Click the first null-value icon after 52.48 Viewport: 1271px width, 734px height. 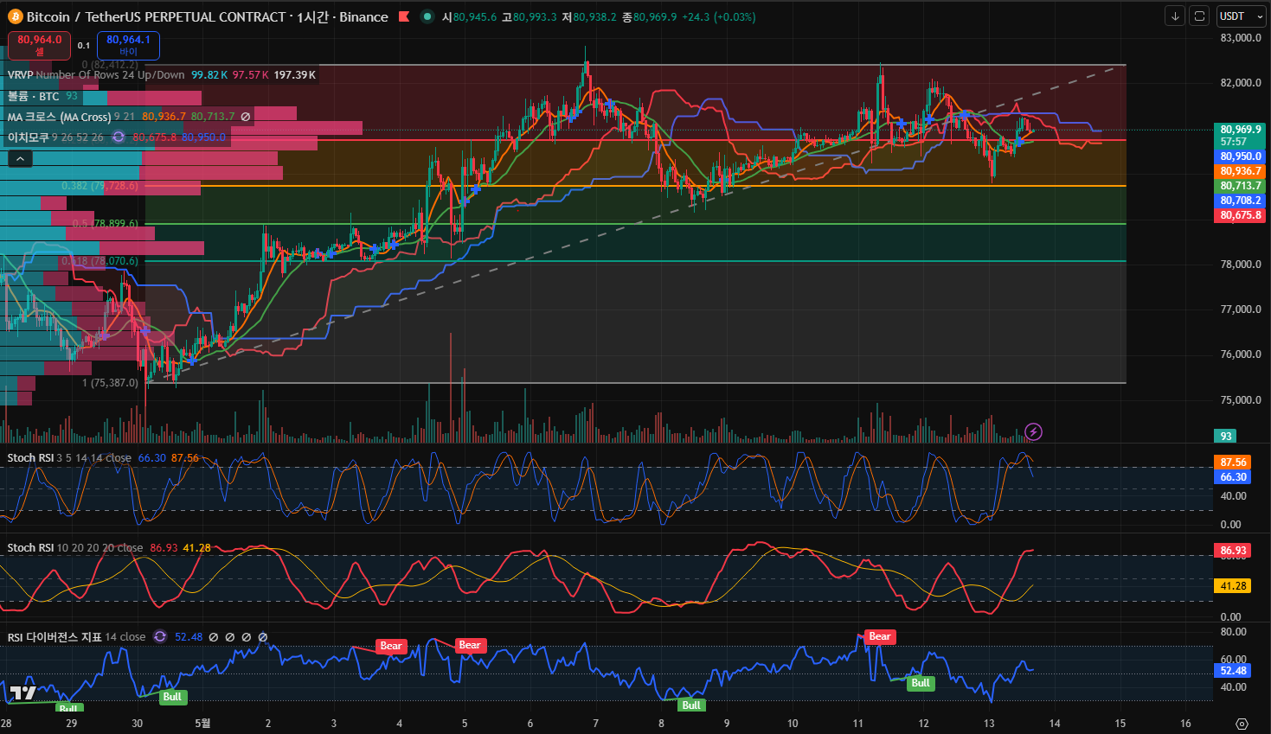pyautogui.click(x=214, y=637)
